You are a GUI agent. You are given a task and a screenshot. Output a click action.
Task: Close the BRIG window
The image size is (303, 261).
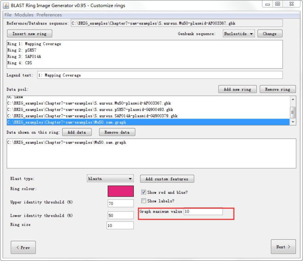coord(292,4)
